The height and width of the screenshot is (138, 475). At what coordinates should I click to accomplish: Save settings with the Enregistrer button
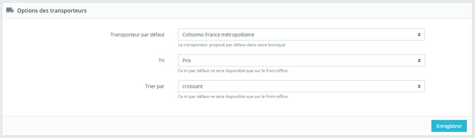pos(449,126)
